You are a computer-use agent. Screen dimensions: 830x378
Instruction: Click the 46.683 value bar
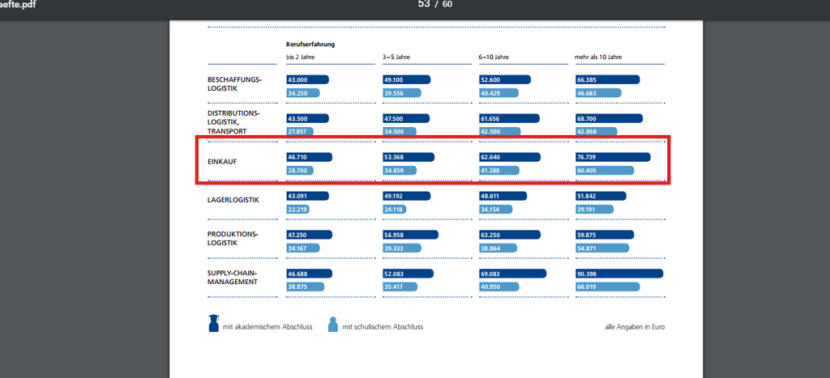pyautogui.click(x=598, y=92)
